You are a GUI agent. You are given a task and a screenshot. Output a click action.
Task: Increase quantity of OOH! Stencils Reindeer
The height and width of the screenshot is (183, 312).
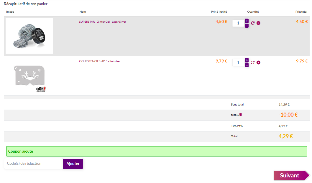pyautogui.click(x=247, y=60)
